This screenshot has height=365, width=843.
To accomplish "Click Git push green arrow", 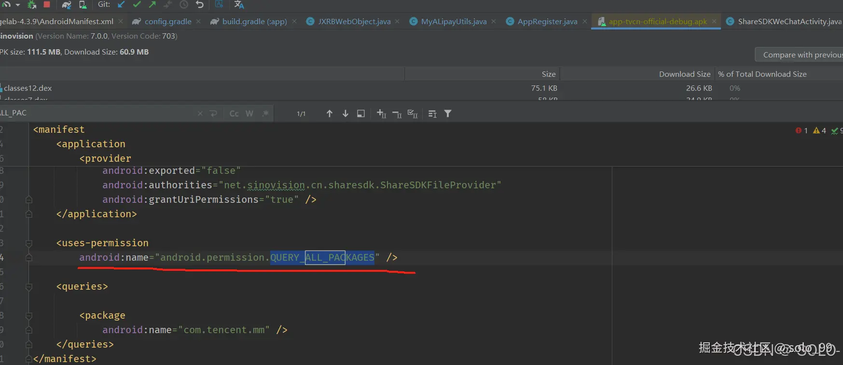I will point(152,4).
